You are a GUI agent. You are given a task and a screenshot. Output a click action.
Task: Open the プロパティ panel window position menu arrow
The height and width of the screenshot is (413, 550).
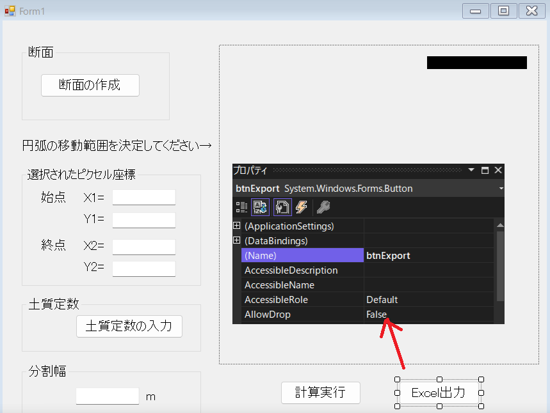coord(471,170)
